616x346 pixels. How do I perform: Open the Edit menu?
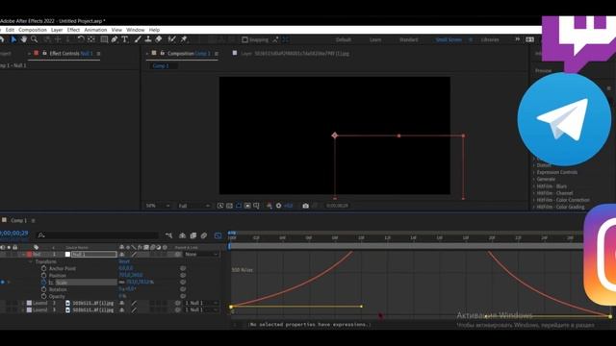coord(10,30)
